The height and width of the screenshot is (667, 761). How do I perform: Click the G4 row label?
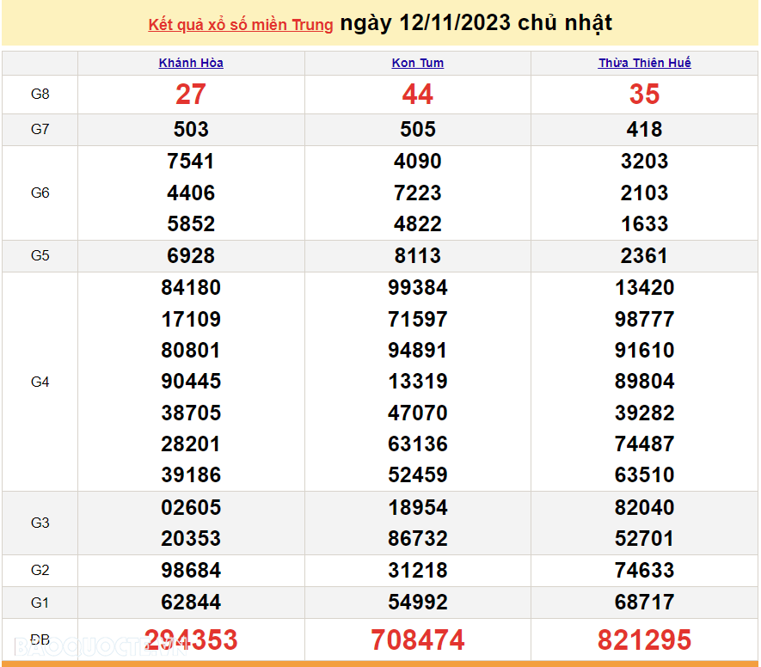pyautogui.click(x=40, y=382)
